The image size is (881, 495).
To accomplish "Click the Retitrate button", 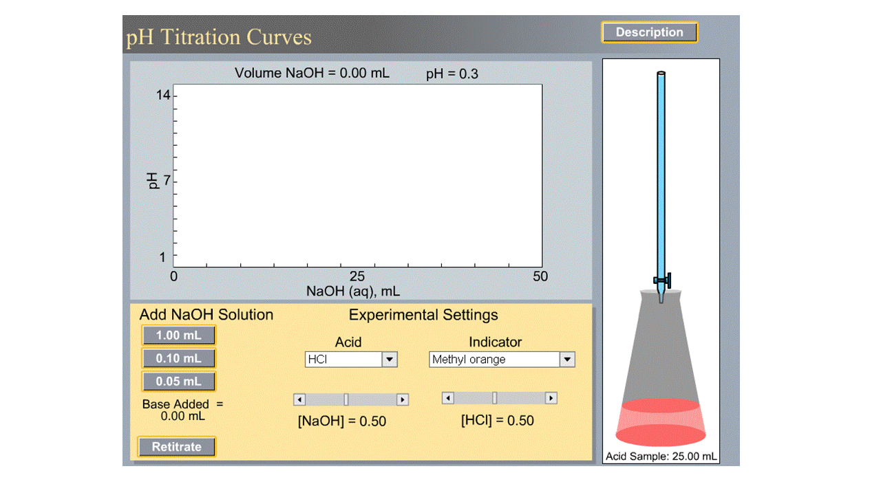I will 176,446.
